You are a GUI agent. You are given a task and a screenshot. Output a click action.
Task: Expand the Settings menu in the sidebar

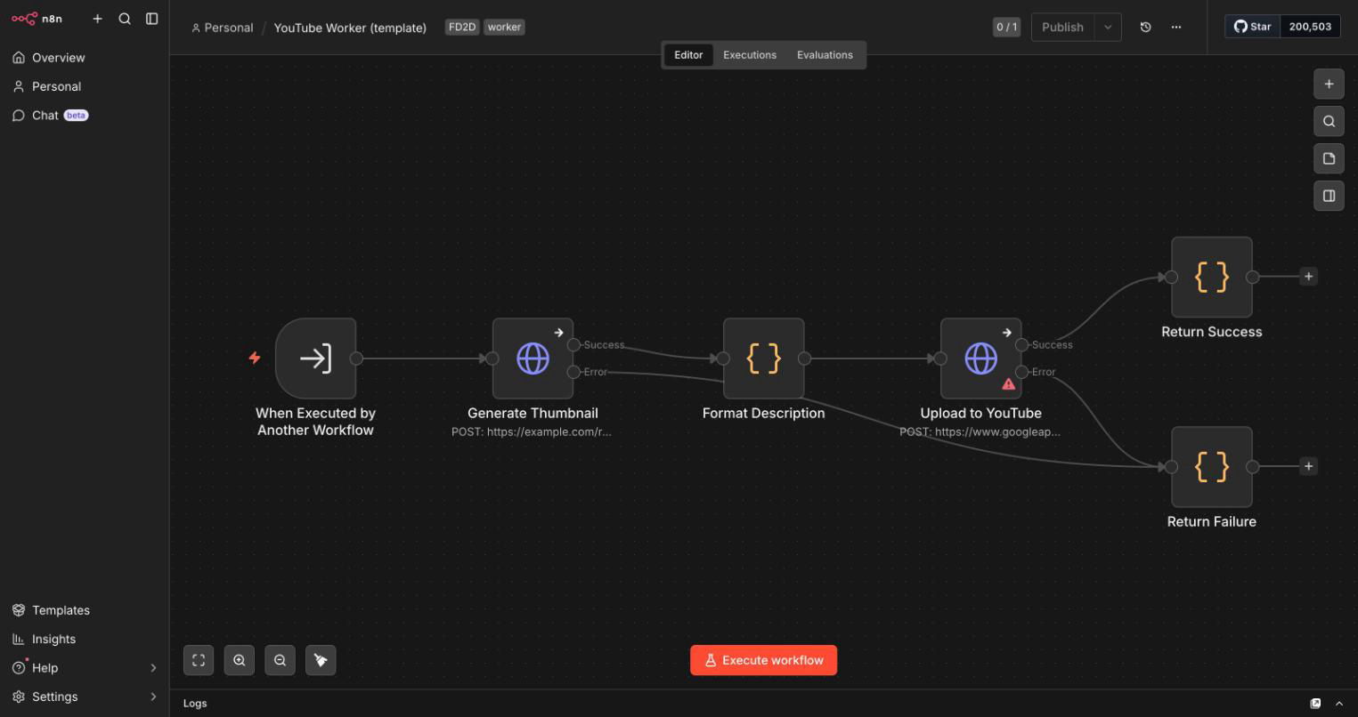point(85,697)
